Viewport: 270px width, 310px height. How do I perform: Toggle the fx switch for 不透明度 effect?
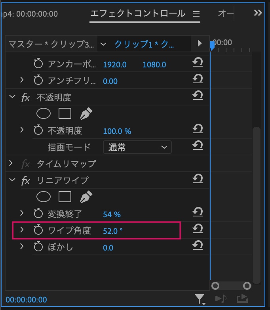[x=25, y=97]
